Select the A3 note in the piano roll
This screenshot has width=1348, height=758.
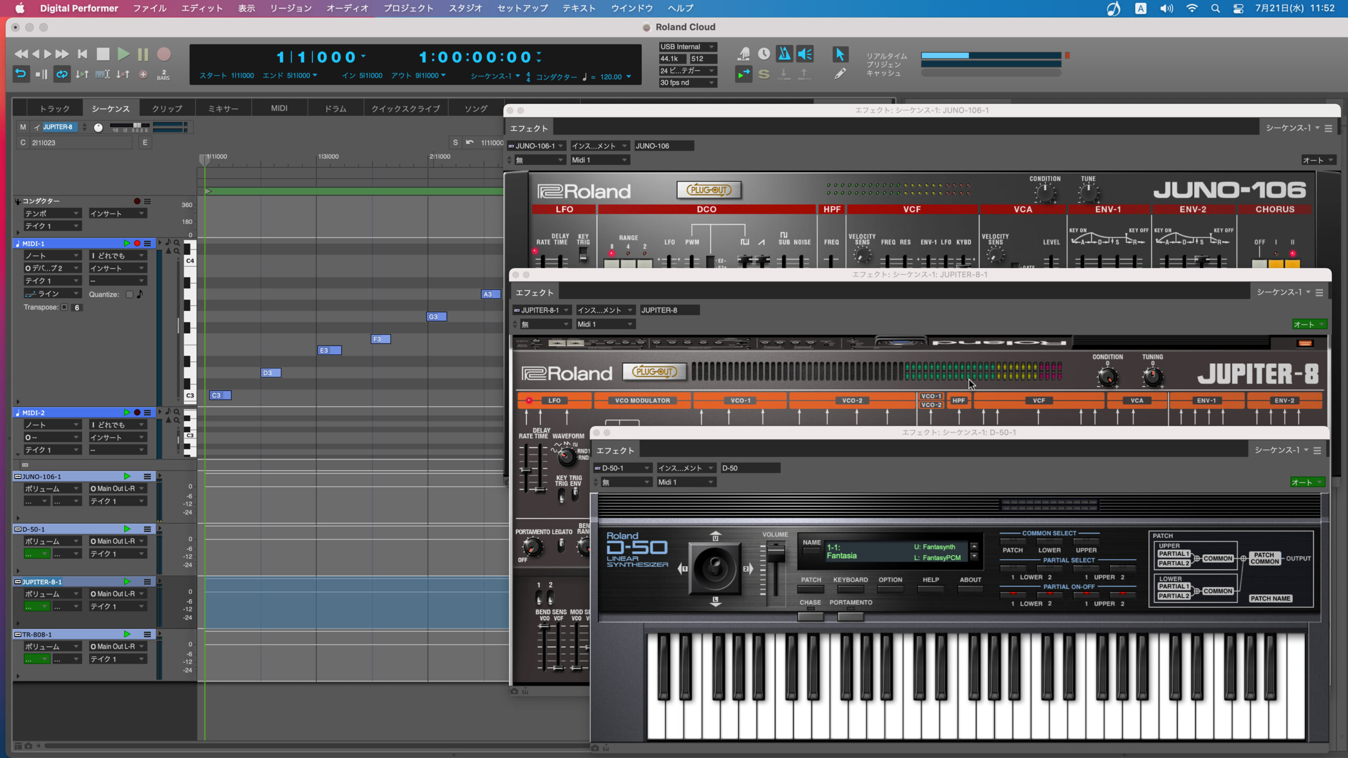[x=491, y=294]
